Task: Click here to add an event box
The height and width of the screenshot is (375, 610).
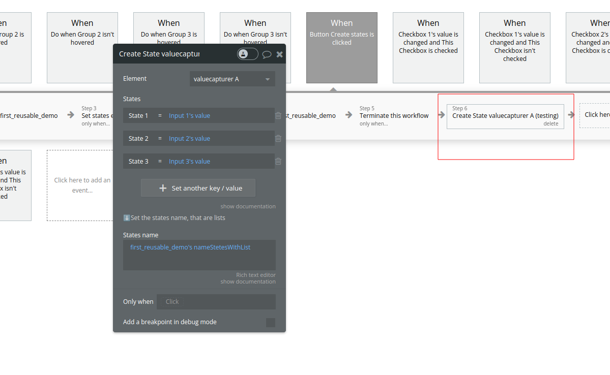Action: [80, 185]
